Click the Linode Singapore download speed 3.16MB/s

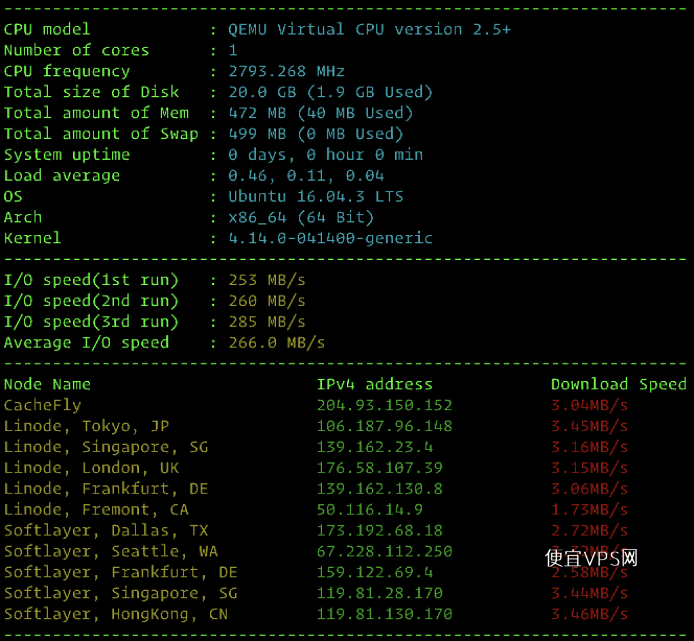click(589, 447)
